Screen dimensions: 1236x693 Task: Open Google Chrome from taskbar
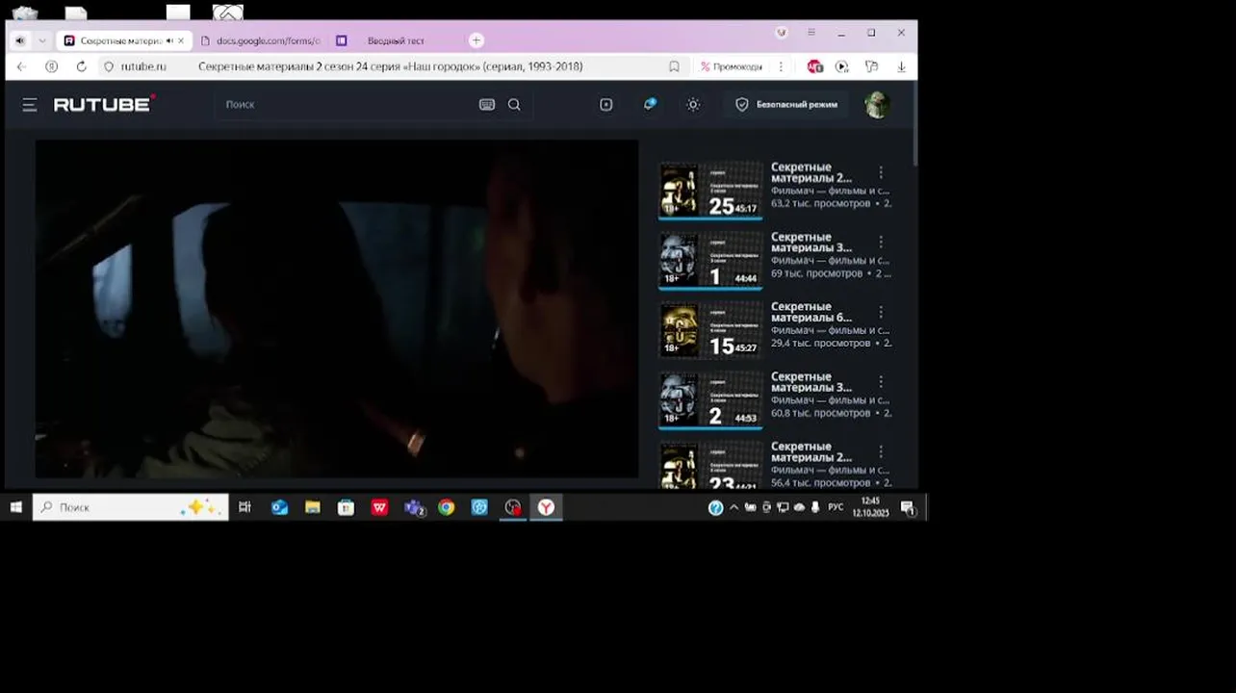pos(446,507)
